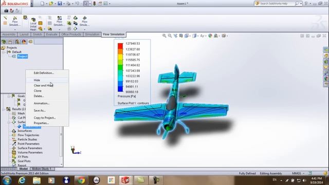The height and width of the screenshot is (185, 329).
Task: Open the dropdown arrow next to the New icon
Action: pos(46,4)
